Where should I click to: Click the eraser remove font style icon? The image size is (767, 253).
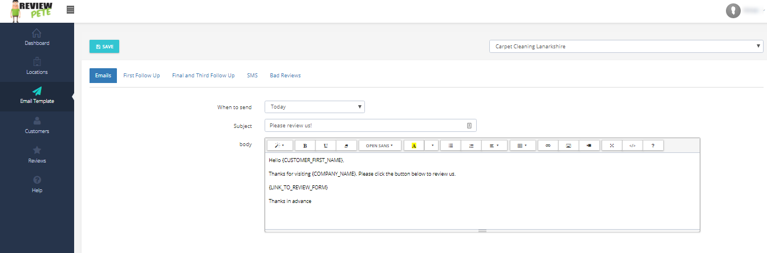(x=346, y=146)
